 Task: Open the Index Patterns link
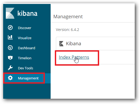[x=74, y=57]
